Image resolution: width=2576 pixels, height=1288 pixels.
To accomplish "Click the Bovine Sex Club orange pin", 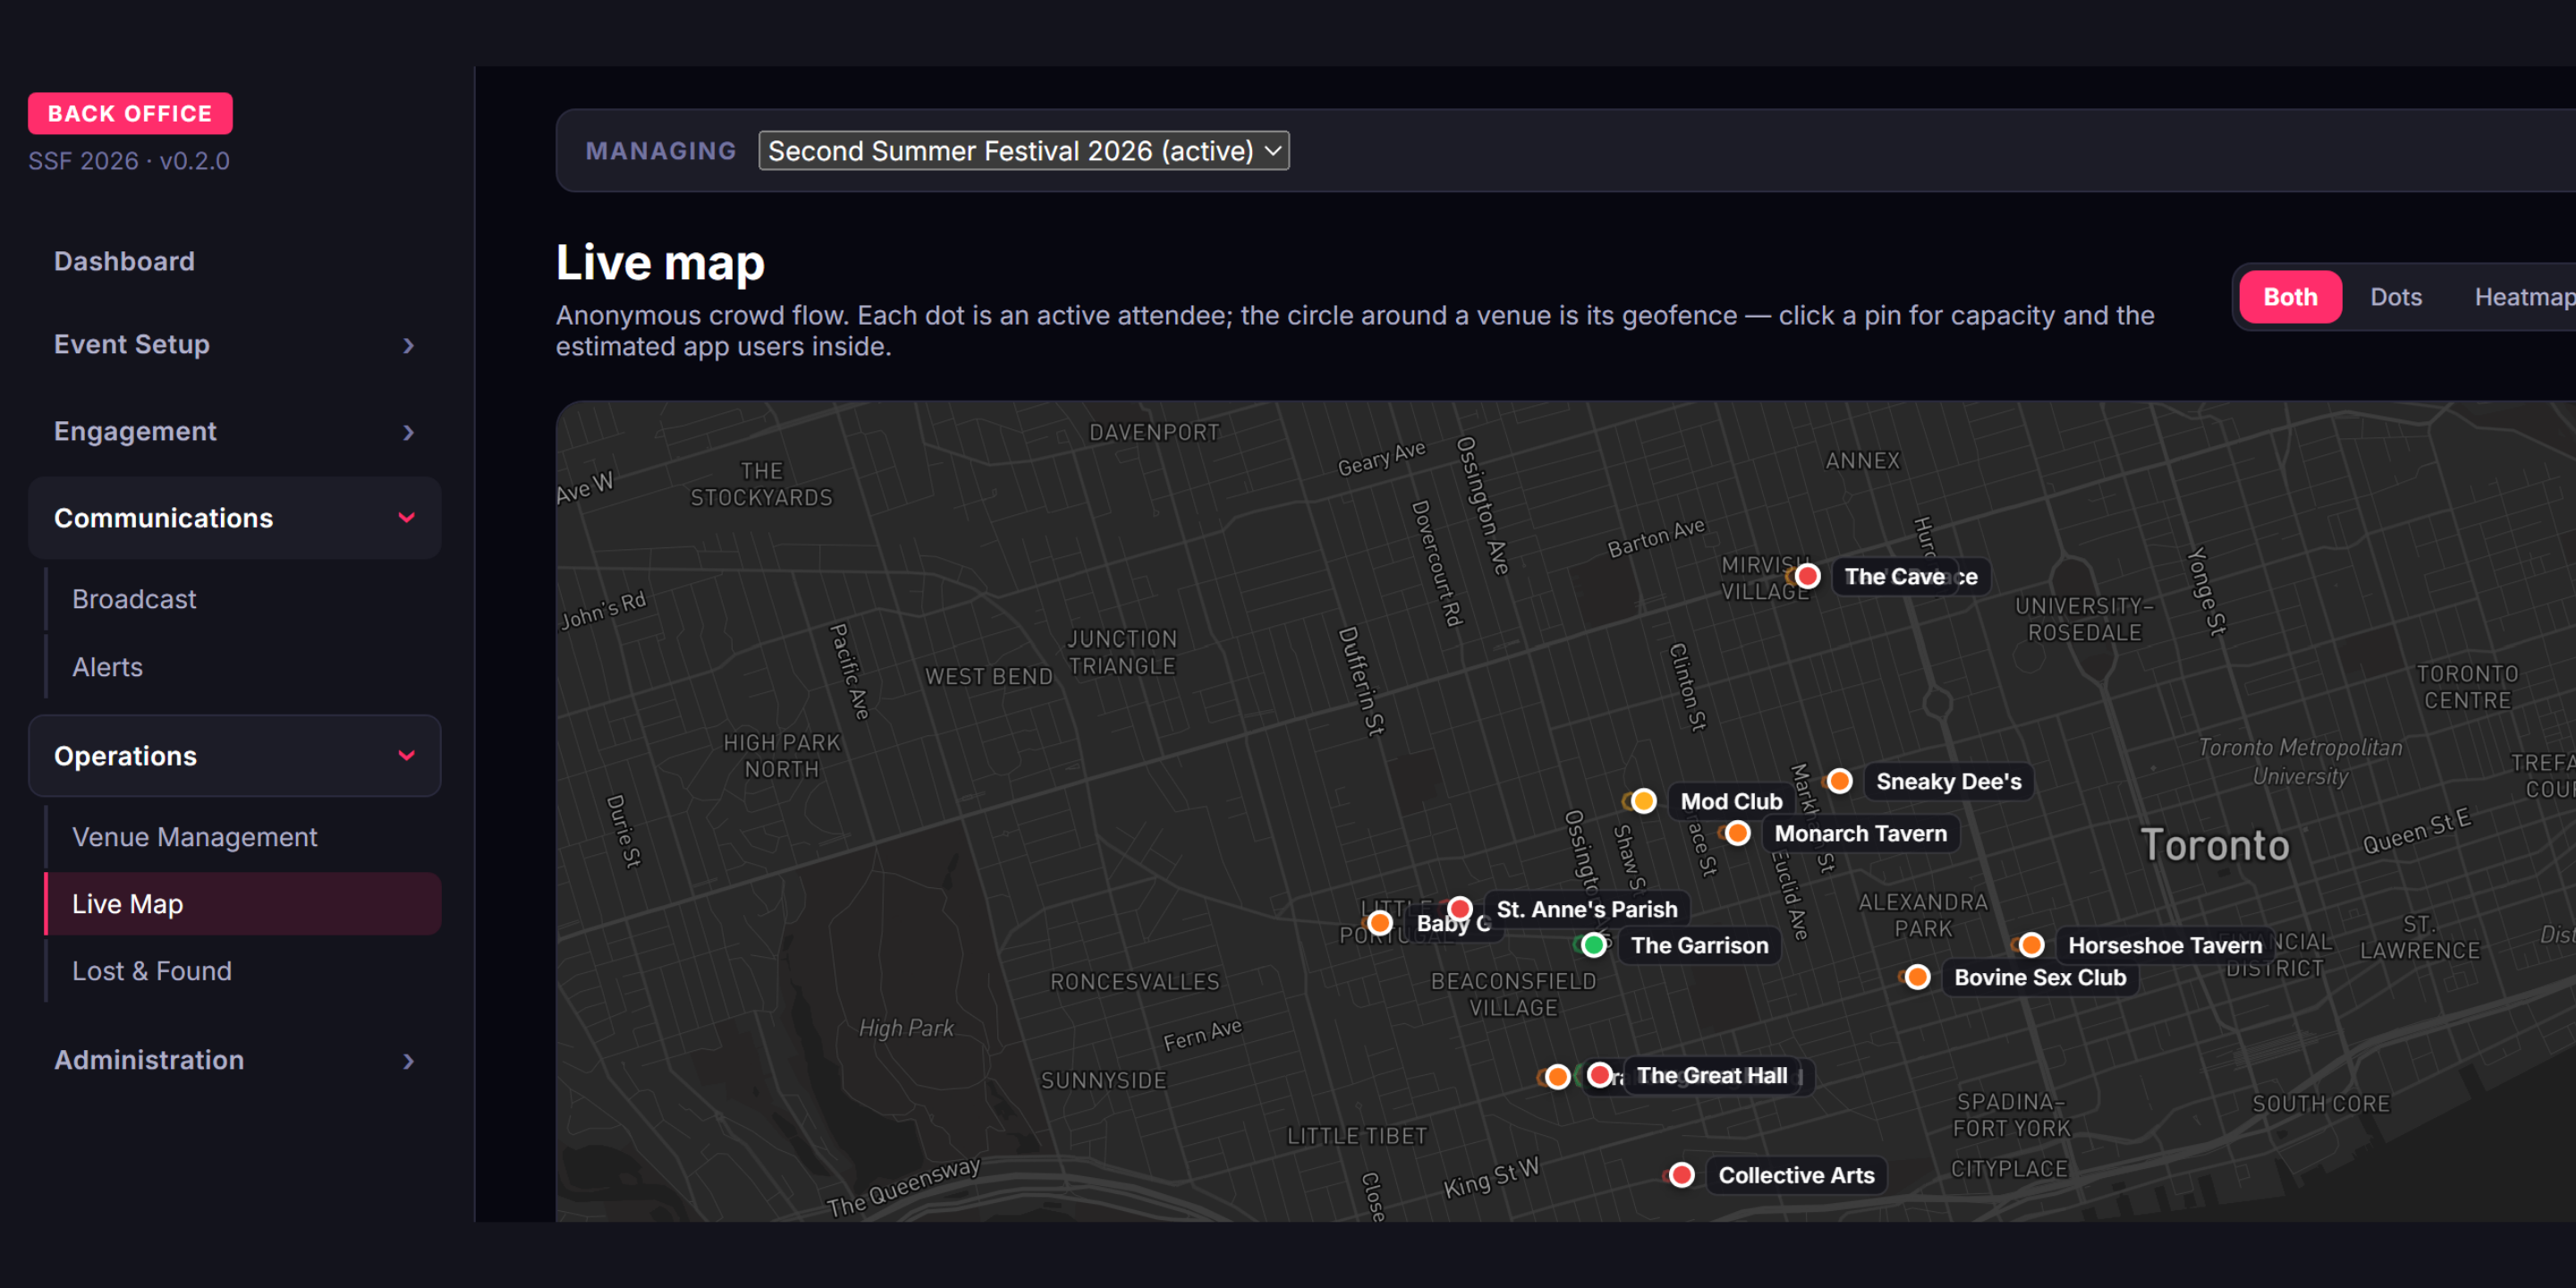I will tap(1917, 977).
